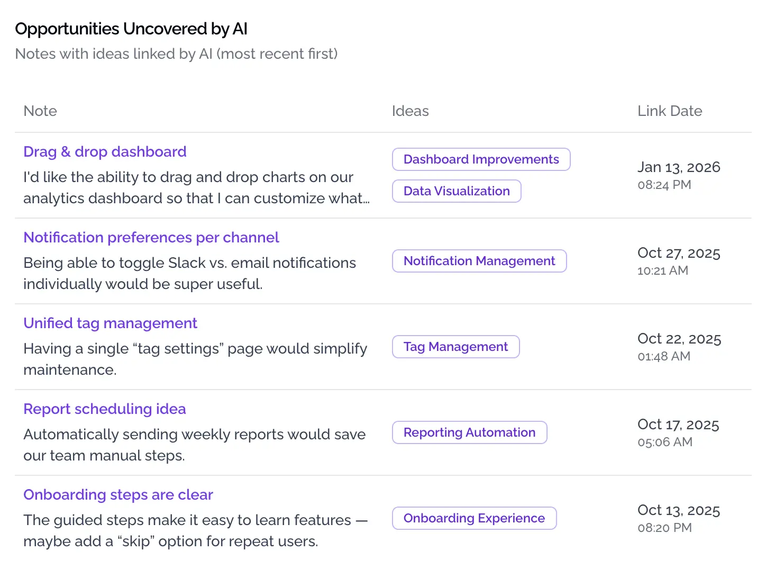Image resolution: width=766 pixels, height=578 pixels.
Task: Sort the table by Ideas column
Action: (411, 111)
